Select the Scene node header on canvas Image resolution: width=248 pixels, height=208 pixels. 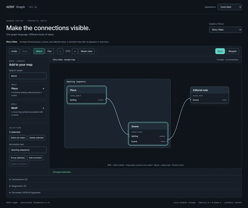point(148,127)
